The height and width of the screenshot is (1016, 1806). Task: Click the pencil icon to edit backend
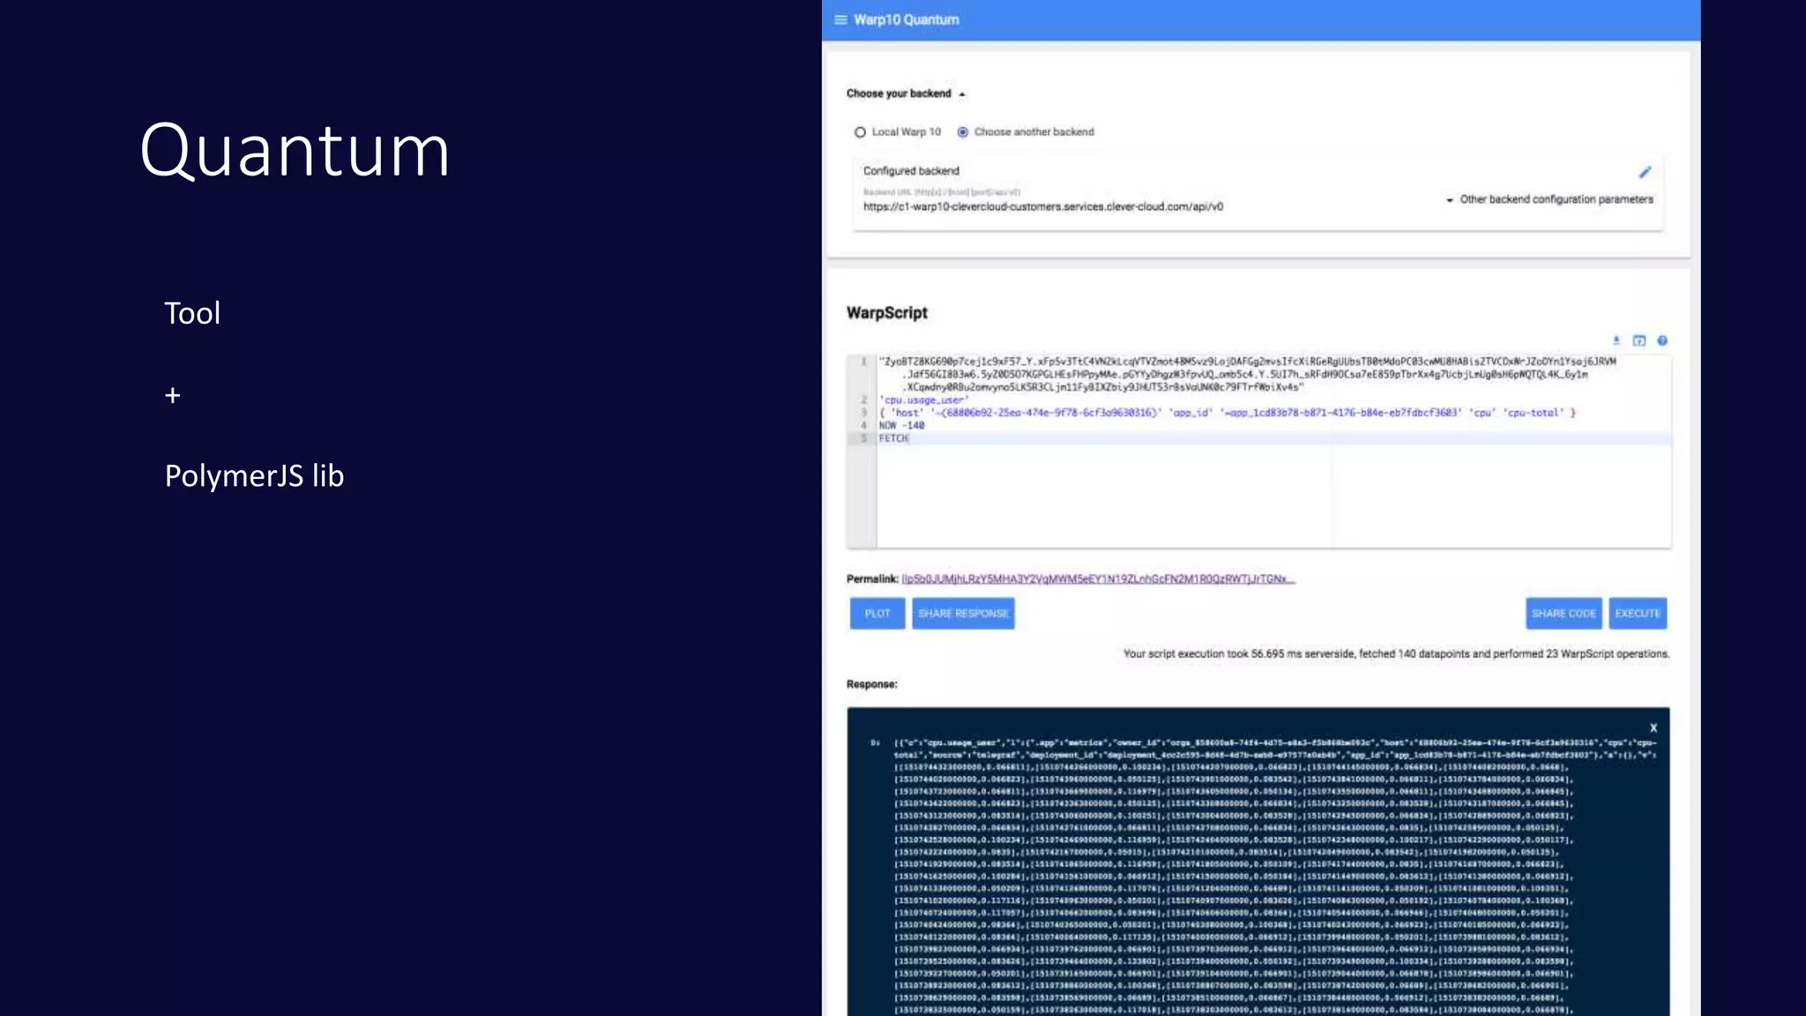[x=1645, y=172]
